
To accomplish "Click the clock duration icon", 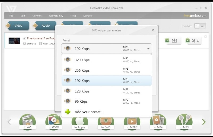I will coord(24,43).
